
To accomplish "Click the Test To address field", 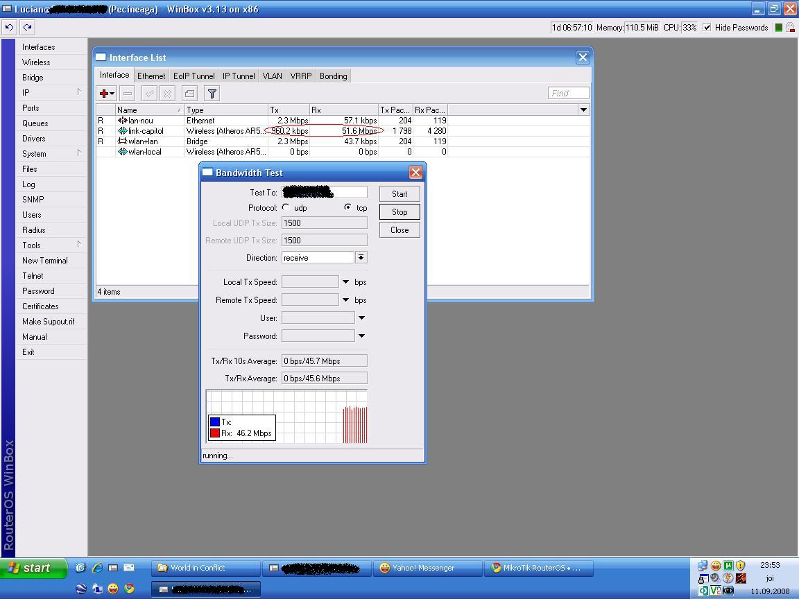I will 324,192.
